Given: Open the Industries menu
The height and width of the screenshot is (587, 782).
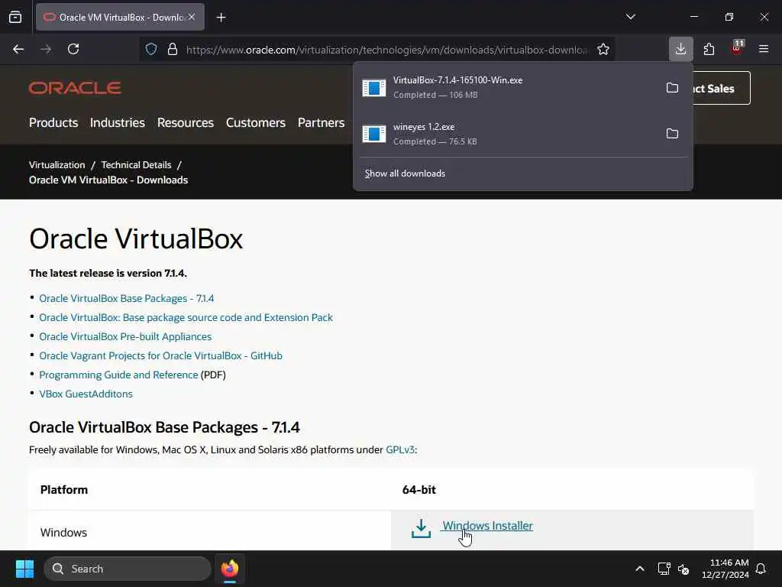Looking at the screenshot, I should [117, 122].
